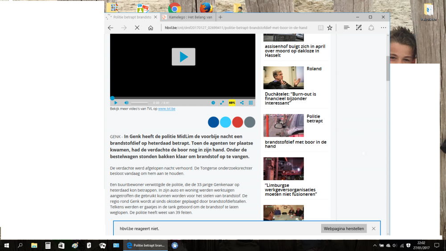Click the Webpagina herstellen button

click(343, 229)
